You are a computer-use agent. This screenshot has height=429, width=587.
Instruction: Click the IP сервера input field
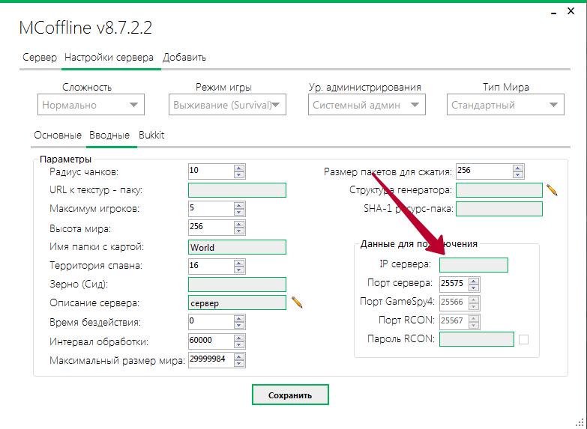(x=474, y=265)
